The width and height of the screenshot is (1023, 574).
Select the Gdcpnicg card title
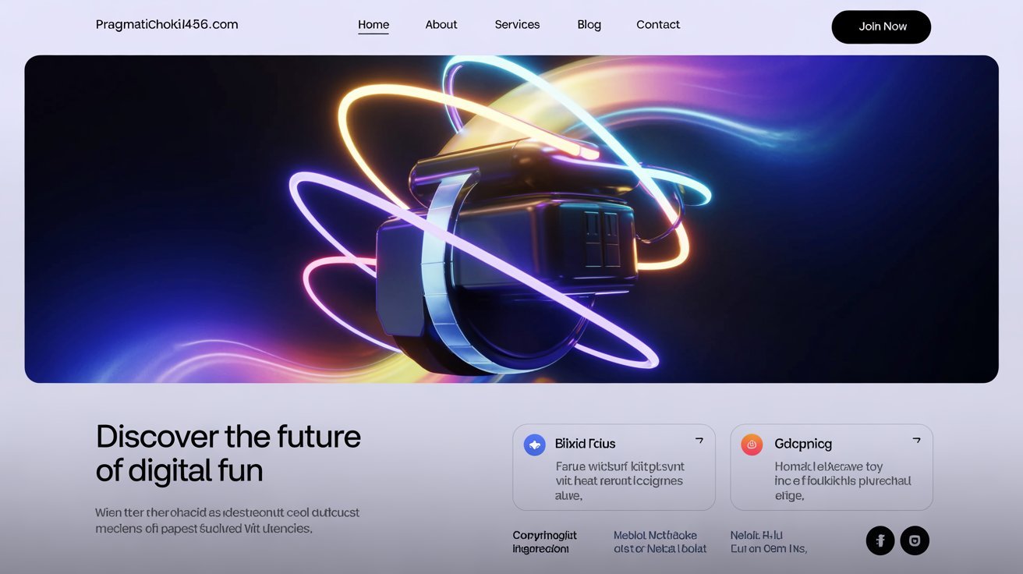click(x=803, y=445)
